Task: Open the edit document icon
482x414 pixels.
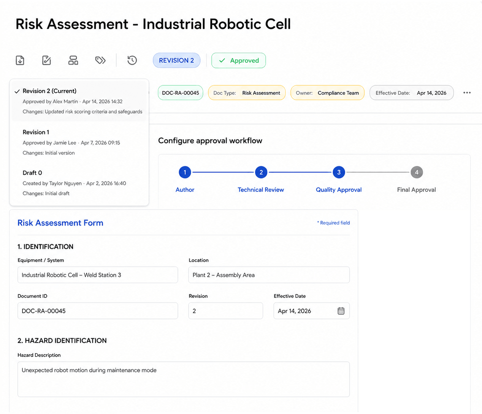Action: point(46,60)
